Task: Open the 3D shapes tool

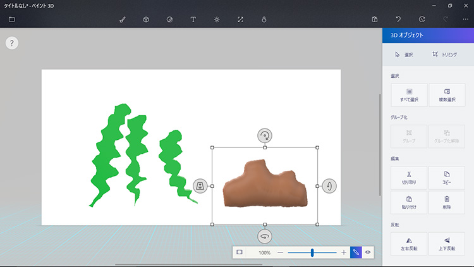Action: tap(146, 19)
